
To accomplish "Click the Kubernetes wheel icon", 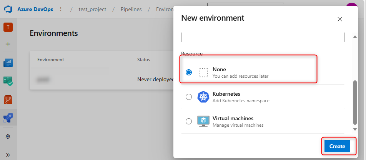I will (x=203, y=97).
